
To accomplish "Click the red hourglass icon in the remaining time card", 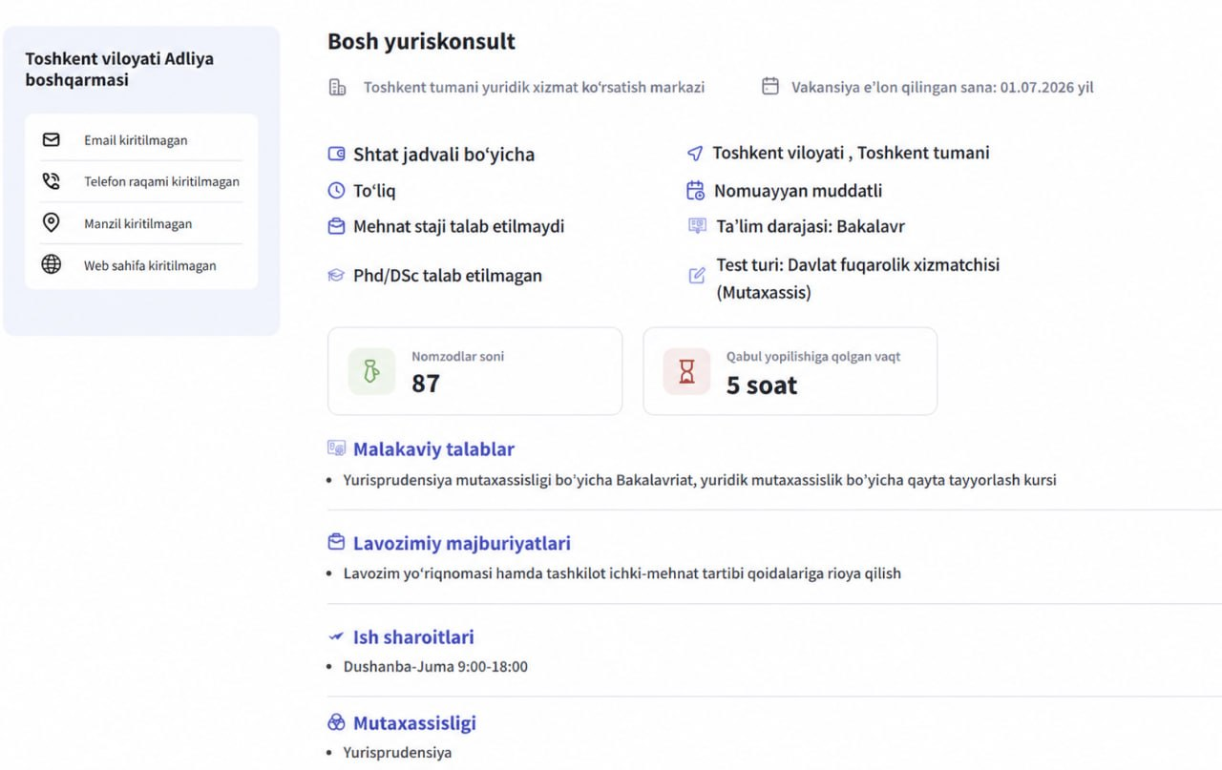I will 687,371.
